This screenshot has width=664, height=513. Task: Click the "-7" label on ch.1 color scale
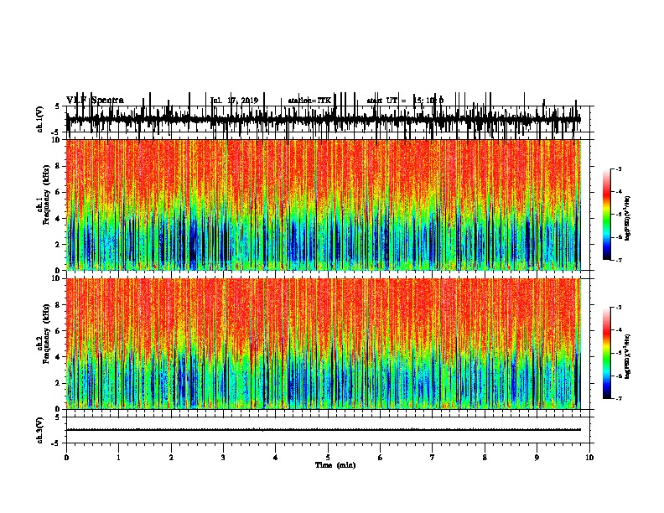tap(618, 260)
